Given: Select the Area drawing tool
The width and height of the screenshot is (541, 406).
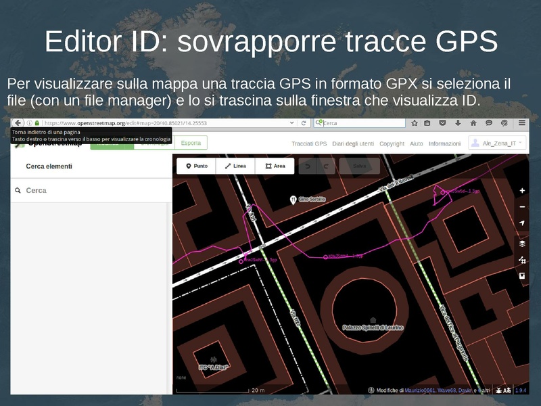Looking at the screenshot, I should click(275, 166).
